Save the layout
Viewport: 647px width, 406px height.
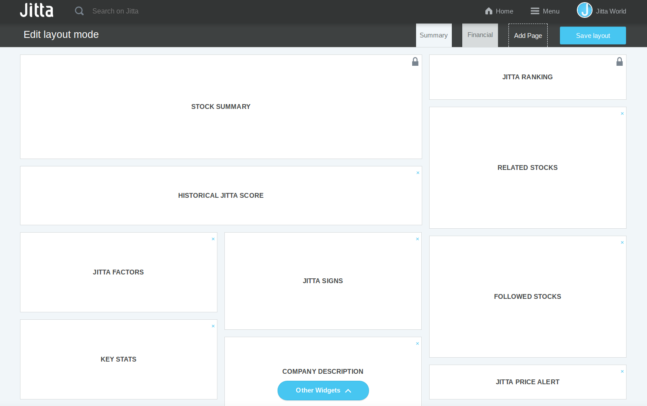click(x=593, y=36)
